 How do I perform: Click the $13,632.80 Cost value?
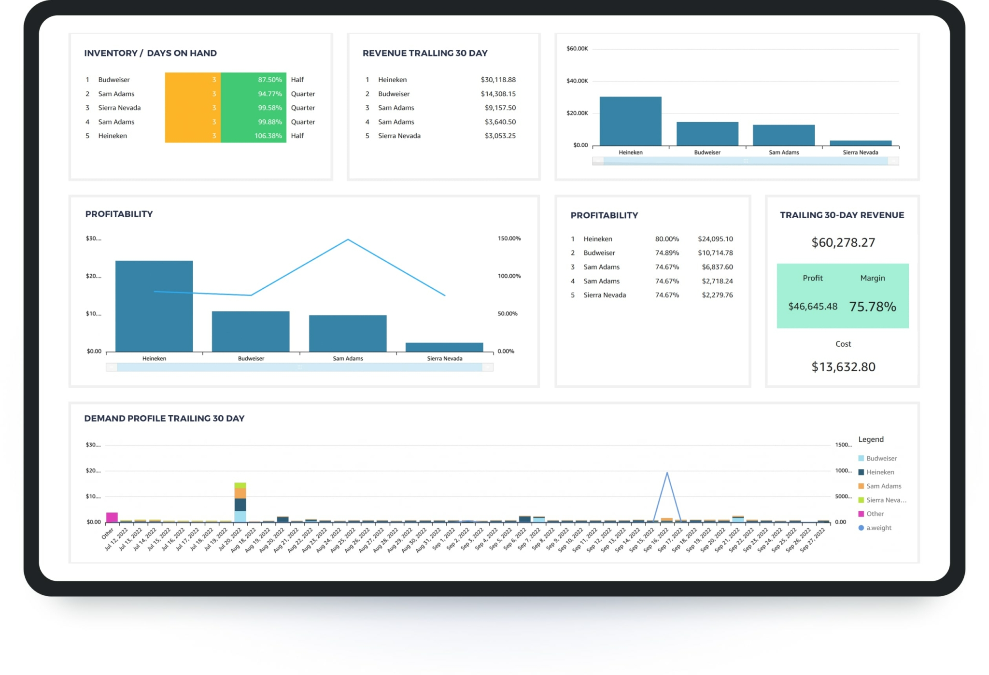coord(843,366)
